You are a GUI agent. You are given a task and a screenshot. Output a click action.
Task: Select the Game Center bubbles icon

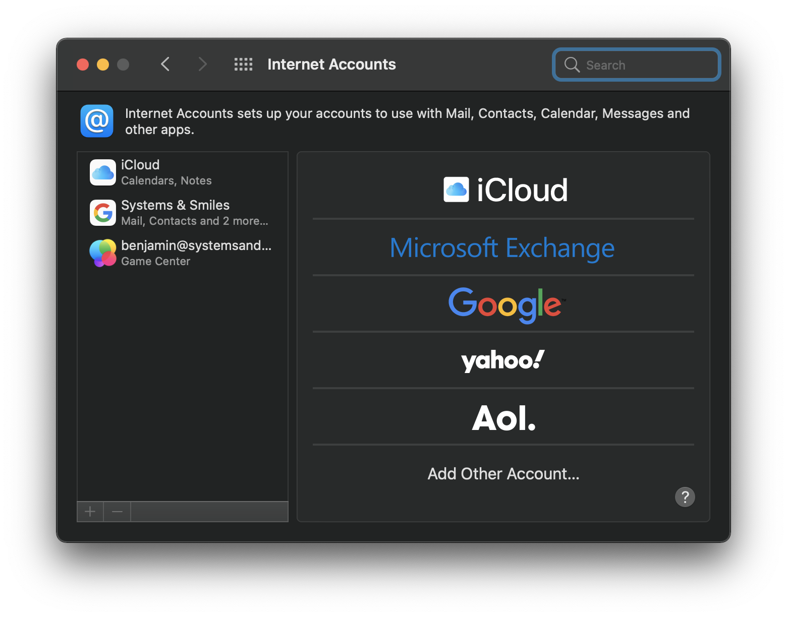(103, 253)
